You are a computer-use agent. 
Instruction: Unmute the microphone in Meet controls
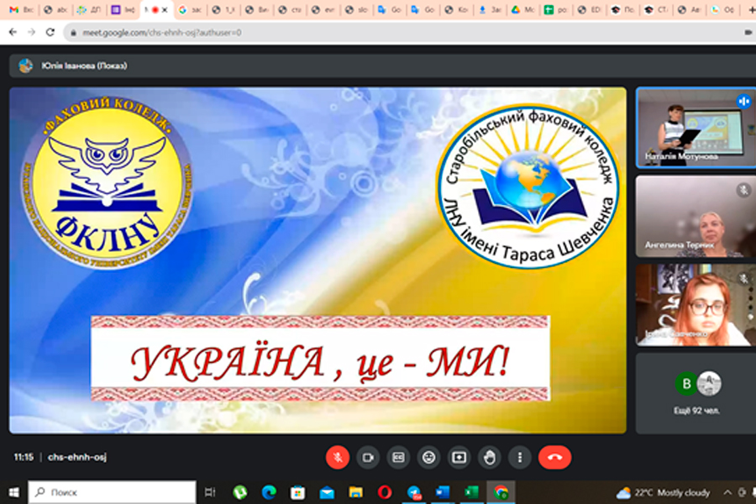(x=338, y=457)
